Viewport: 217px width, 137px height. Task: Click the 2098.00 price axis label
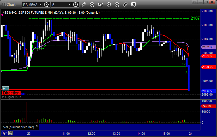click(207, 81)
